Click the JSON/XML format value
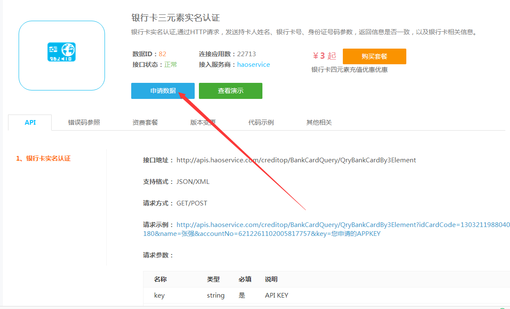The height and width of the screenshot is (309, 510). [193, 182]
